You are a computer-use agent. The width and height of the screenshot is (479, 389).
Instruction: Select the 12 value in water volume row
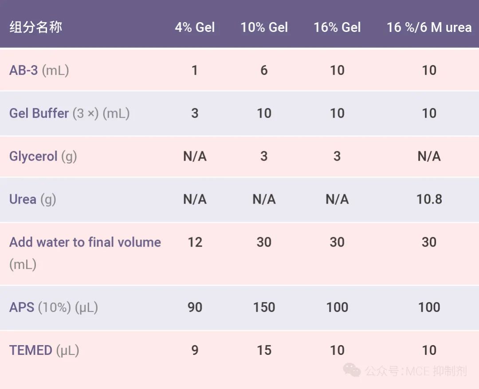pos(195,242)
